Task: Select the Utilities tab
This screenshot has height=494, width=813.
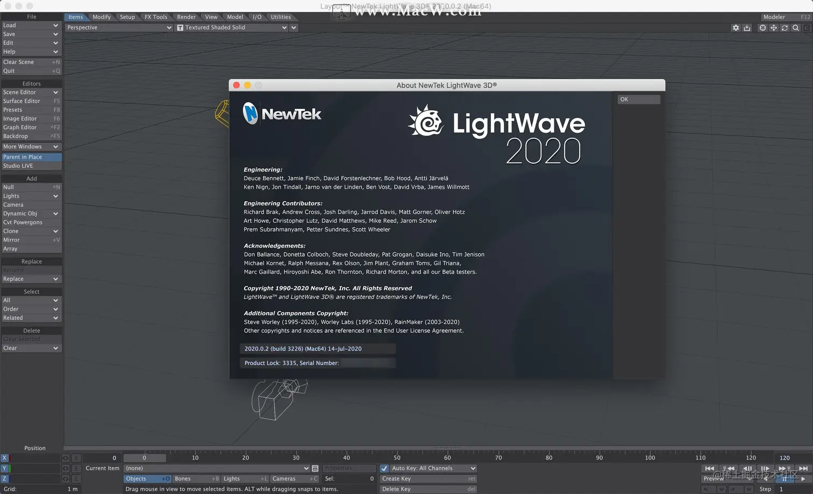Action: point(281,17)
